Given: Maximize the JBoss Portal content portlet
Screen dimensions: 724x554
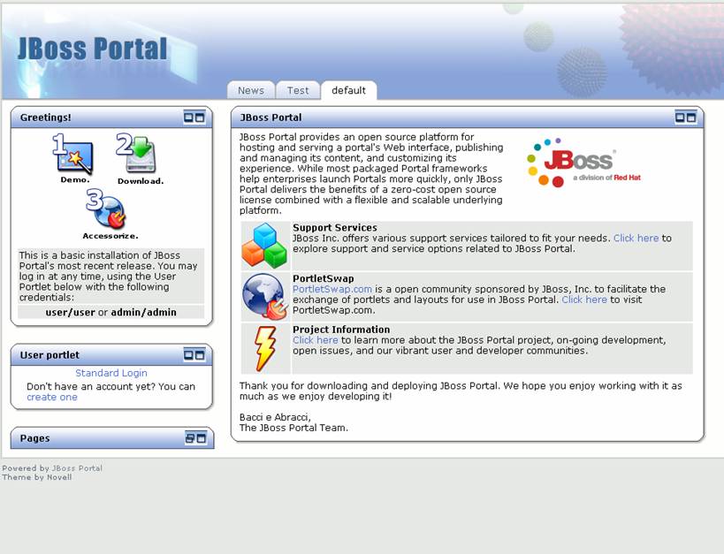Looking at the screenshot, I should [x=691, y=118].
